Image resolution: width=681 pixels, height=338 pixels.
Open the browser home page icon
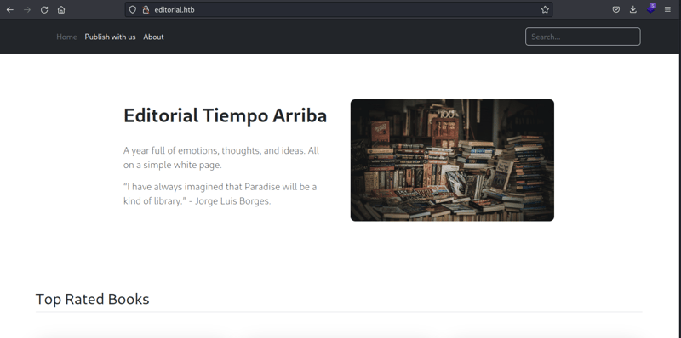click(61, 9)
